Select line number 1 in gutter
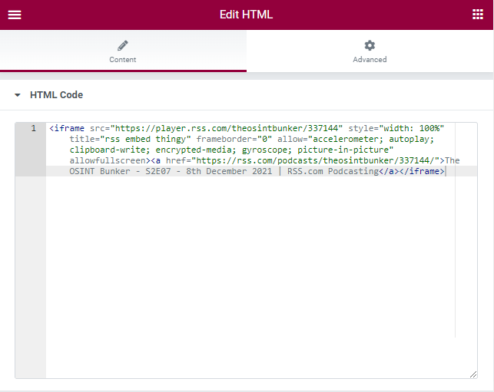Screen dimensions: 494x392 [x=33, y=128]
